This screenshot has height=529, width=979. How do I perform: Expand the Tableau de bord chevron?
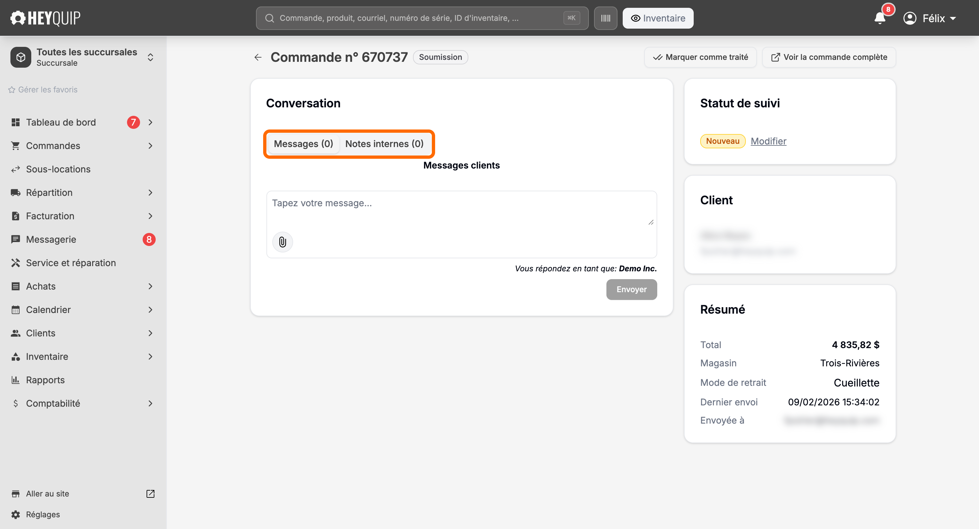[x=150, y=122]
